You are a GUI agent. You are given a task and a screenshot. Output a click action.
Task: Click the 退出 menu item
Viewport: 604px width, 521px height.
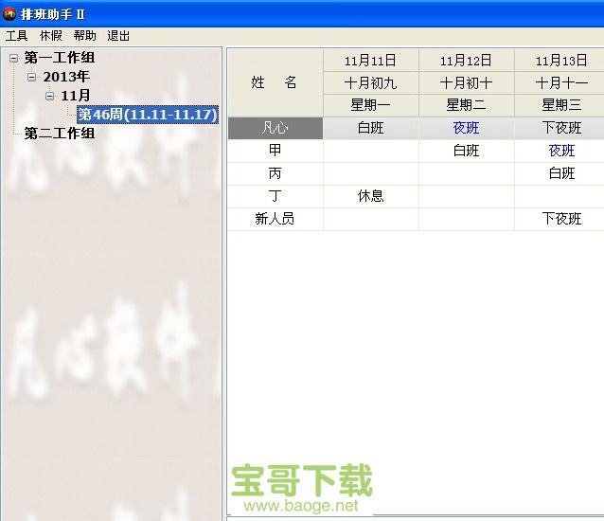118,36
